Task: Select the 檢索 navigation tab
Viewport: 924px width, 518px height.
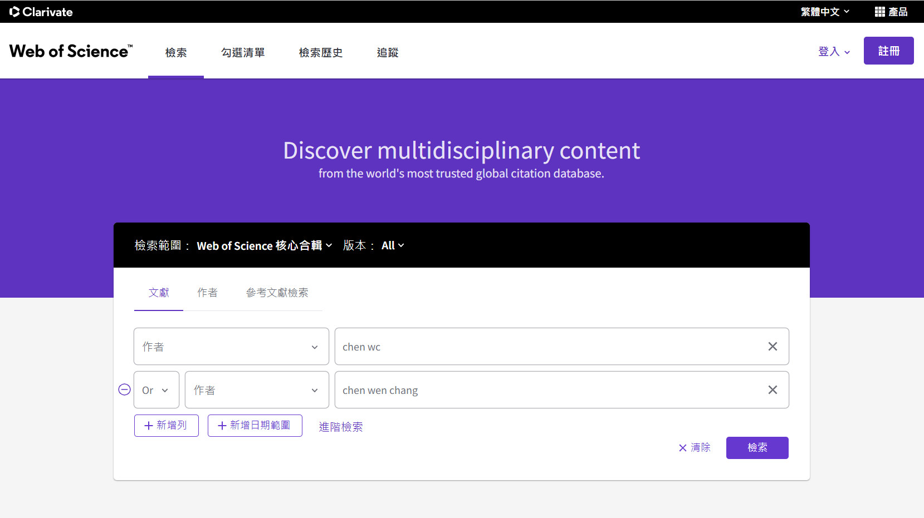Action: (176, 52)
